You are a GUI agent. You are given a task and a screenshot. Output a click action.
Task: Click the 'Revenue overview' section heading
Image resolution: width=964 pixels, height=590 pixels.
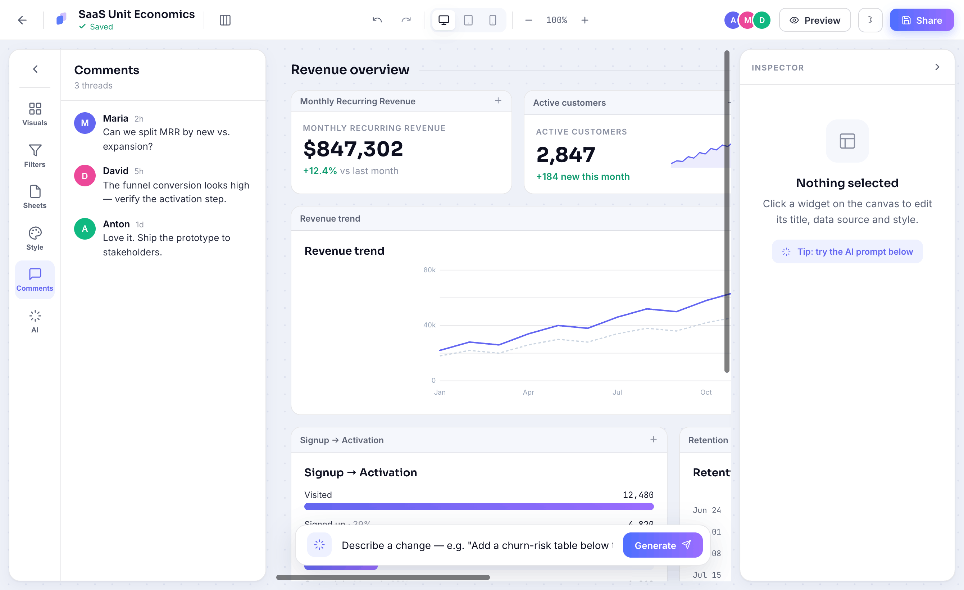point(350,70)
